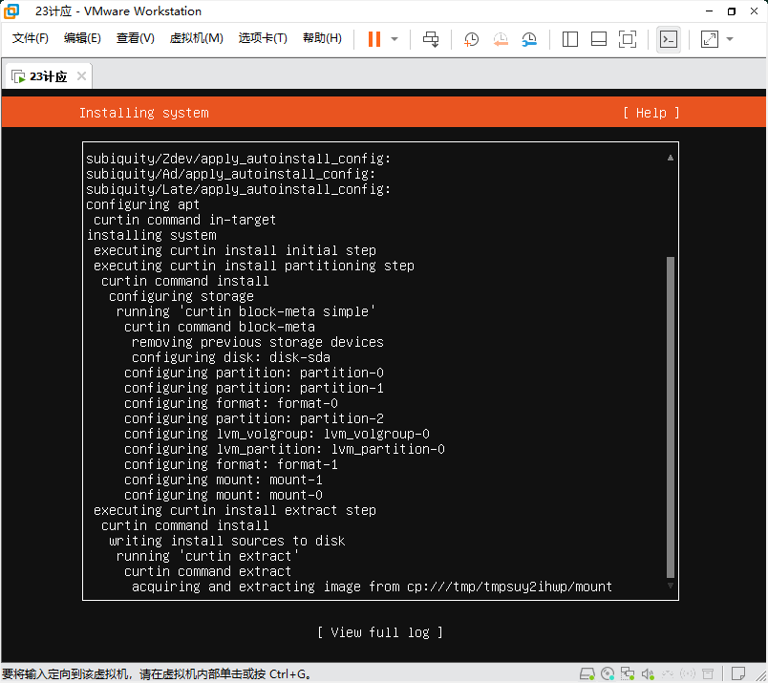The width and height of the screenshot is (768, 683).
Task: Click the scroll down arrow in the log
Action: click(x=670, y=586)
